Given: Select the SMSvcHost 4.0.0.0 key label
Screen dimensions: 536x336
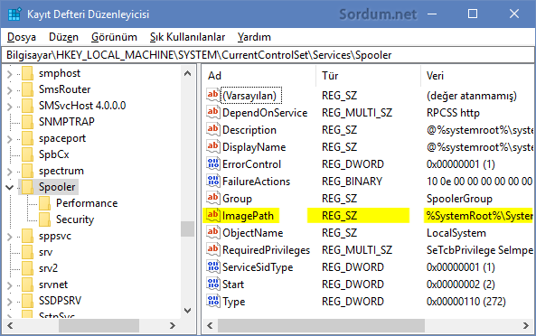Looking at the screenshot, I should tap(82, 106).
